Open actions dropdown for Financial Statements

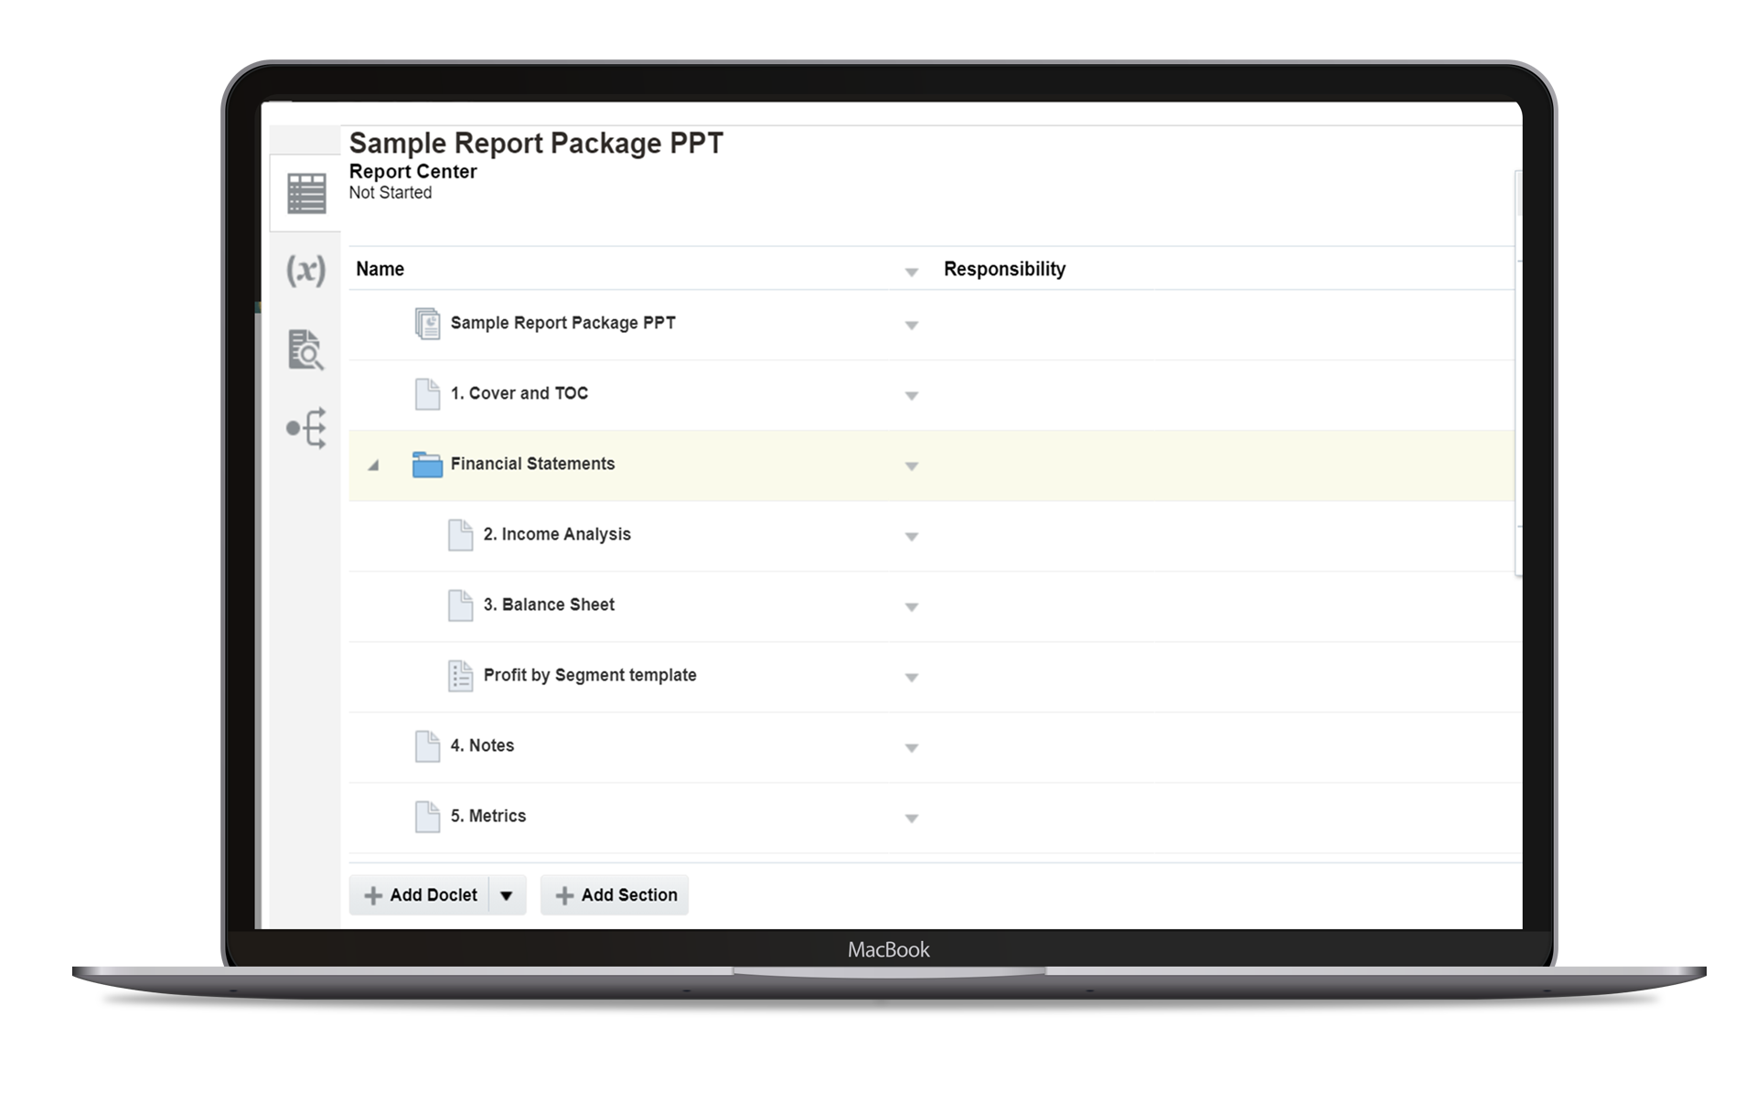pos(911,466)
